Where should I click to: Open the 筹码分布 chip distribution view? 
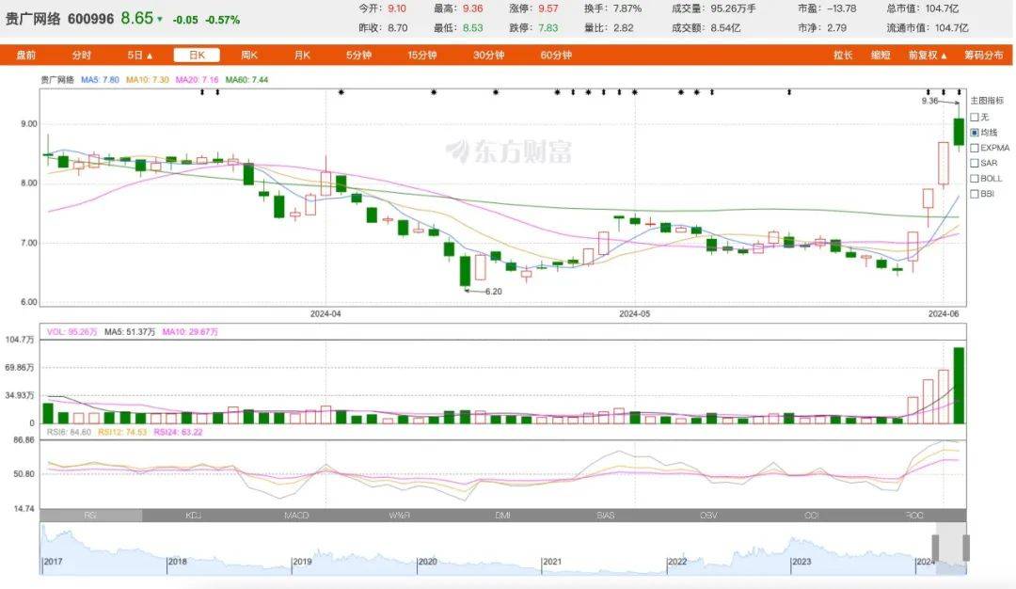pyautogui.click(x=983, y=56)
